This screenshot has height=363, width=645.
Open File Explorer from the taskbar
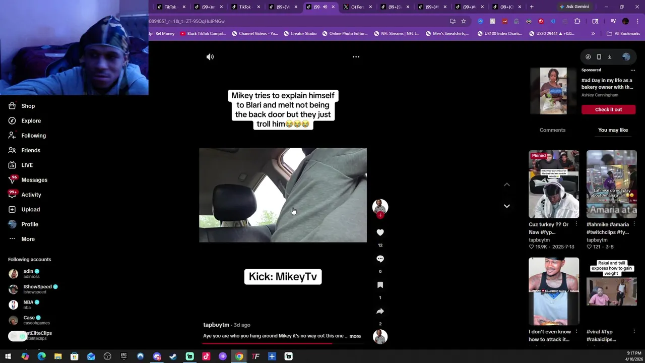pyautogui.click(x=58, y=356)
